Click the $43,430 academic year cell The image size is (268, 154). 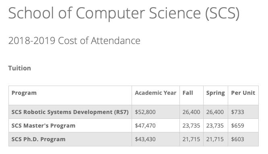point(145,139)
